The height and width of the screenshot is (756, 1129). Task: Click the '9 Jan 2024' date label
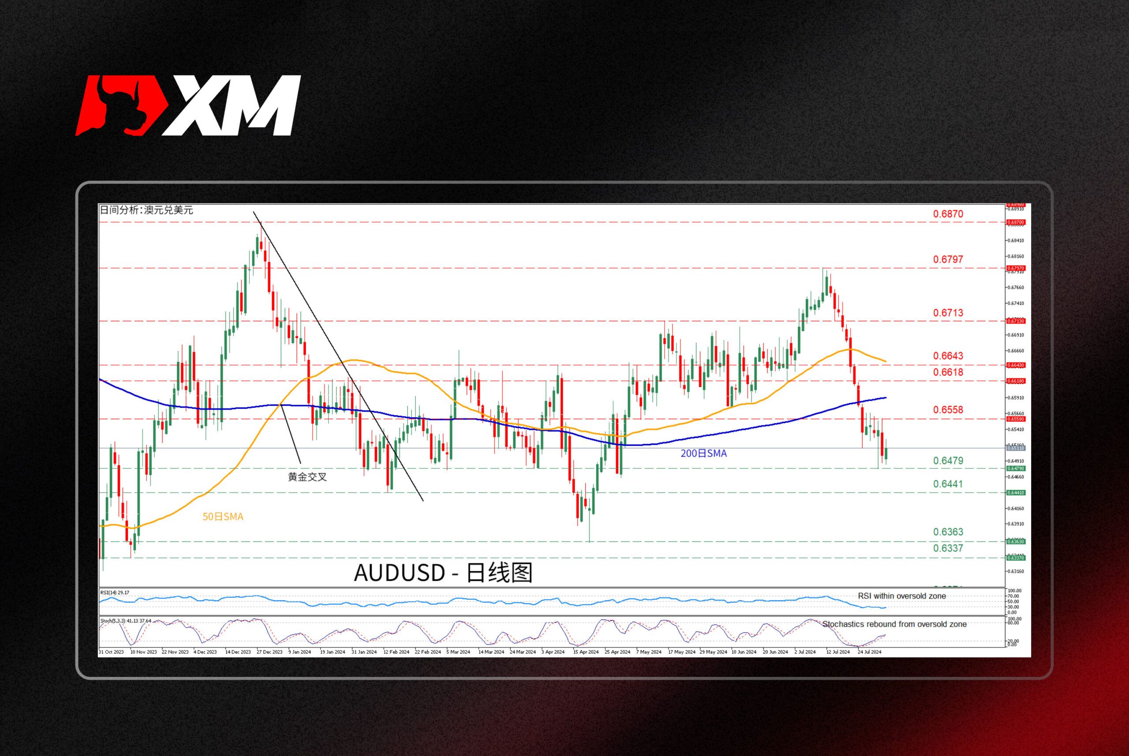pyautogui.click(x=299, y=652)
